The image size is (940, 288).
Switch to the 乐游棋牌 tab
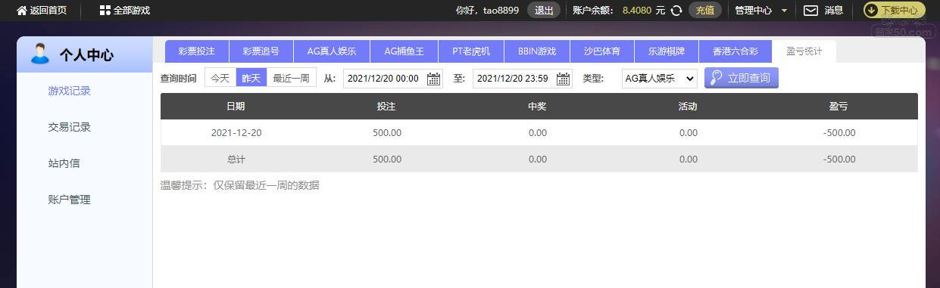tap(667, 51)
